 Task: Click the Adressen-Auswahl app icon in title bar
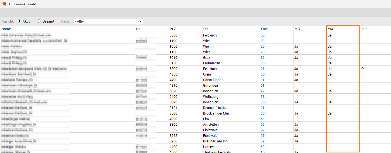tap(4, 4)
